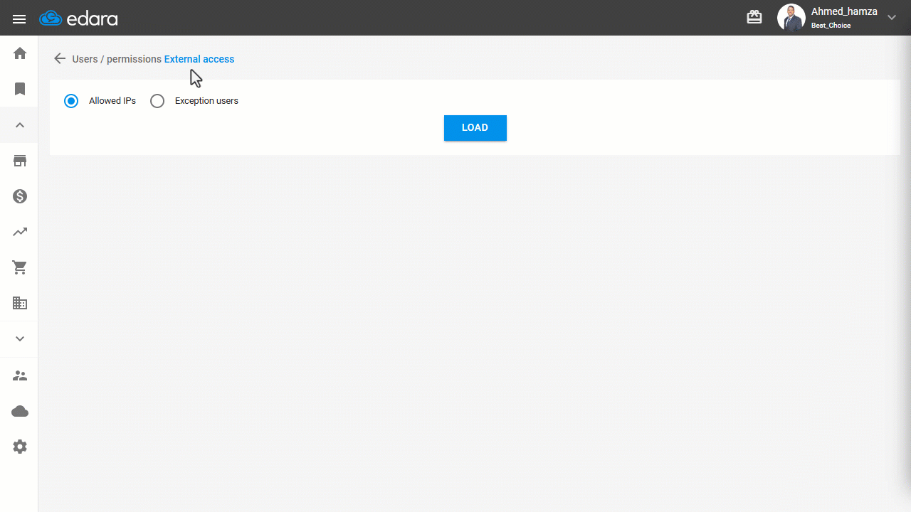This screenshot has height=512, width=911.
Task: Collapse sidebar with the up chevron
Action: [x=20, y=125]
